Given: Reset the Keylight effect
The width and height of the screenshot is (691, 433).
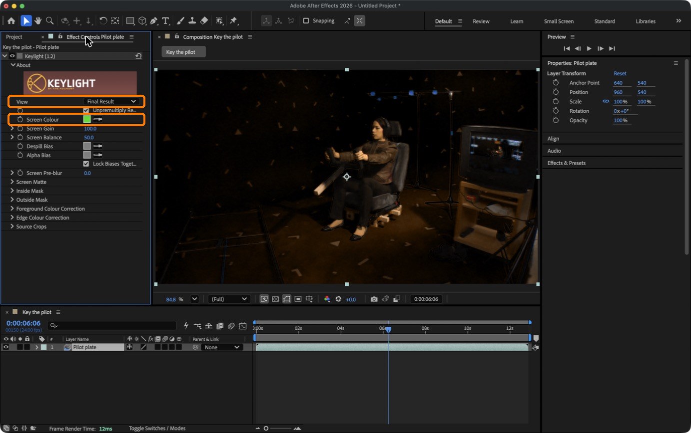Looking at the screenshot, I should tap(138, 56).
